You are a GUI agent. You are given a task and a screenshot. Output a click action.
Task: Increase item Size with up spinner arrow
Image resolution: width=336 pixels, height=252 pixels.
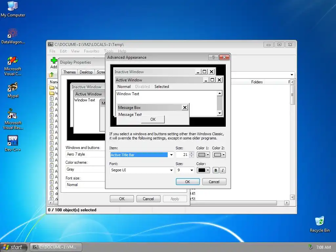pos(192,153)
